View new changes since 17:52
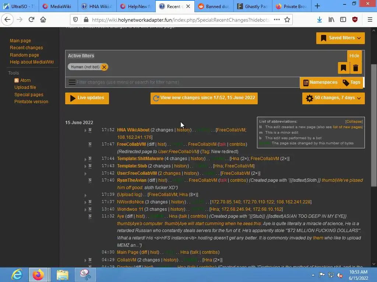Image resolution: width=377 pixels, height=282 pixels. [204, 98]
